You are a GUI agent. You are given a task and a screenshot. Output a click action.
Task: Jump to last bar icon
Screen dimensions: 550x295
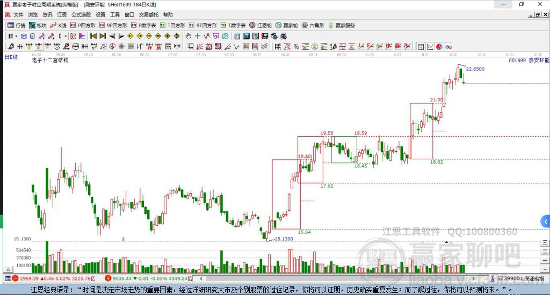[x=103, y=36]
